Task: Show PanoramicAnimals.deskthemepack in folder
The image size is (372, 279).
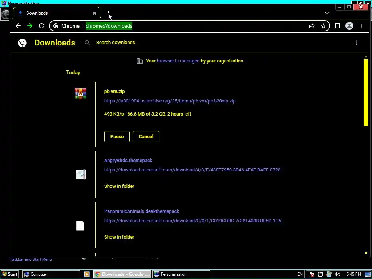Action: tap(119, 237)
